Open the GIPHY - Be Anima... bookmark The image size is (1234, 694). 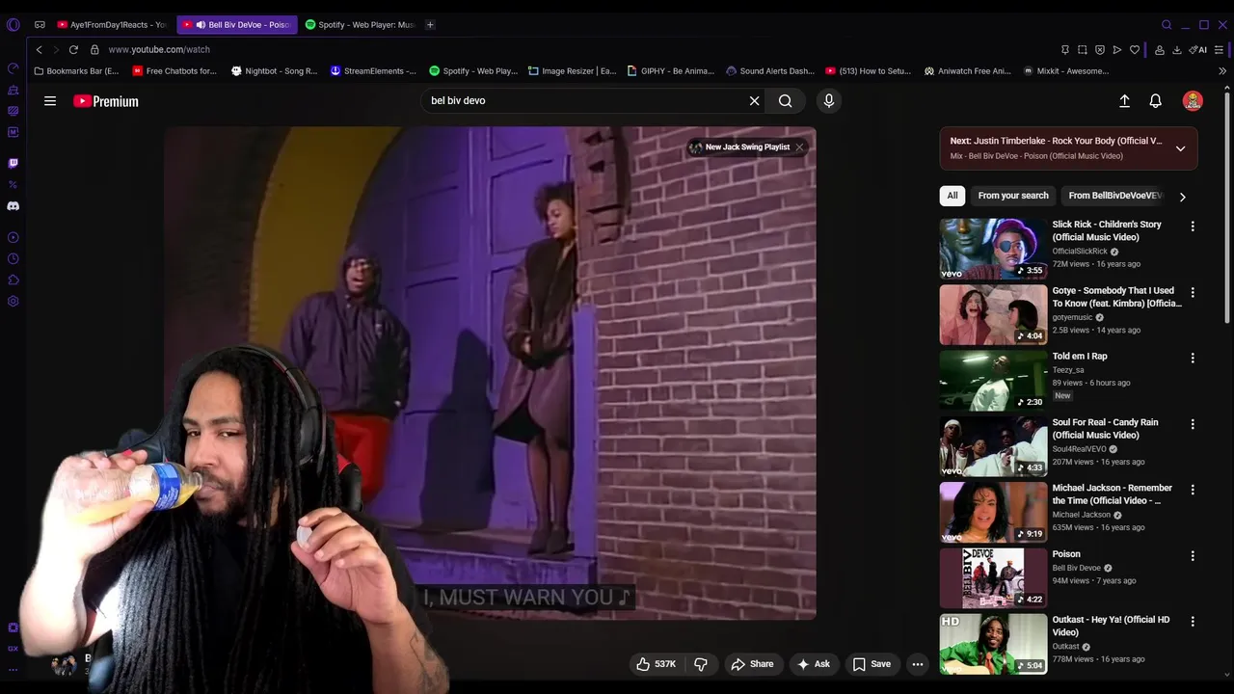point(670,71)
